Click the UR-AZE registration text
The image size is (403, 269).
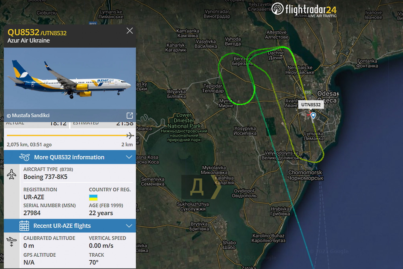pyautogui.click(x=34, y=197)
